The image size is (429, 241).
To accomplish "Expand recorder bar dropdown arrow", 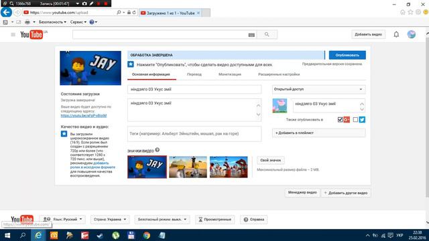I will (78, 4).
